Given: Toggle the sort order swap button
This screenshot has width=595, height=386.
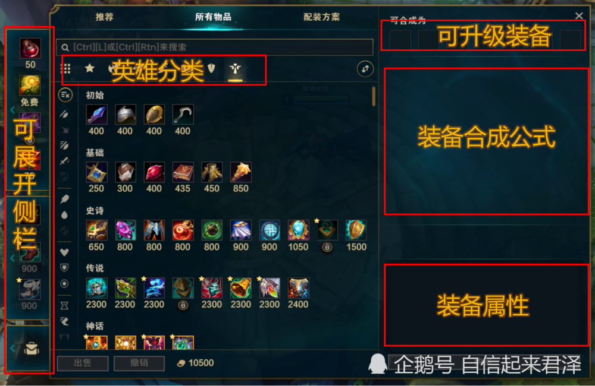Looking at the screenshot, I should point(365,69).
